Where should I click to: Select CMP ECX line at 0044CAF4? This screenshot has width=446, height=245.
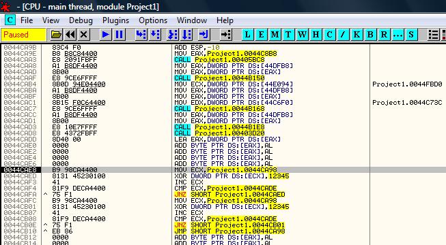[225, 189]
